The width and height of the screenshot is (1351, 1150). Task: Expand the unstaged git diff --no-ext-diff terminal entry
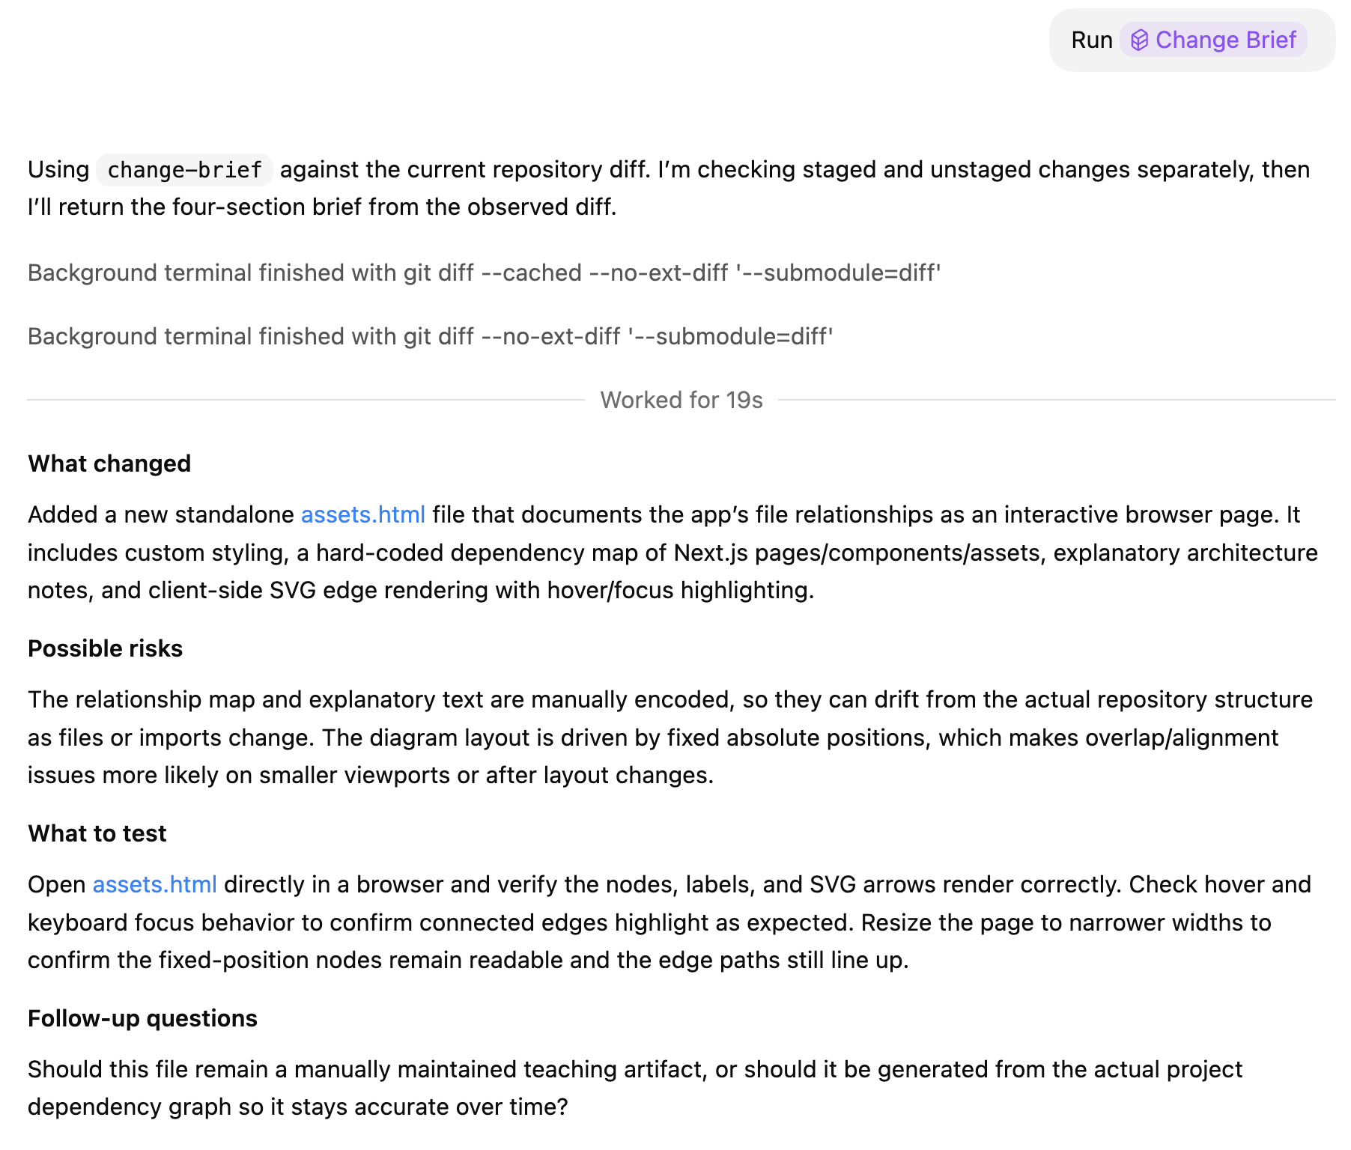point(430,337)
